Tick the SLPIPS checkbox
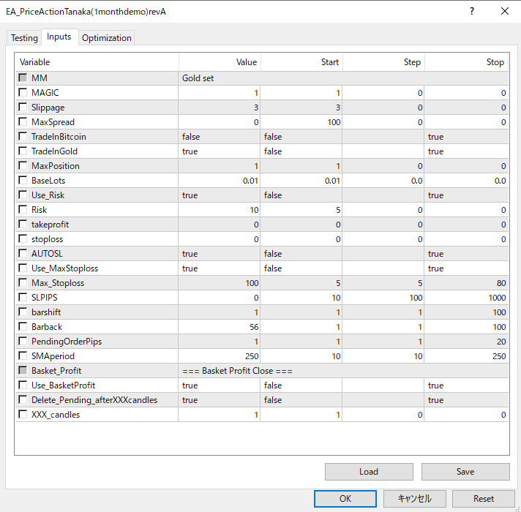Screen dimensions: 521x512 point(23,297)
